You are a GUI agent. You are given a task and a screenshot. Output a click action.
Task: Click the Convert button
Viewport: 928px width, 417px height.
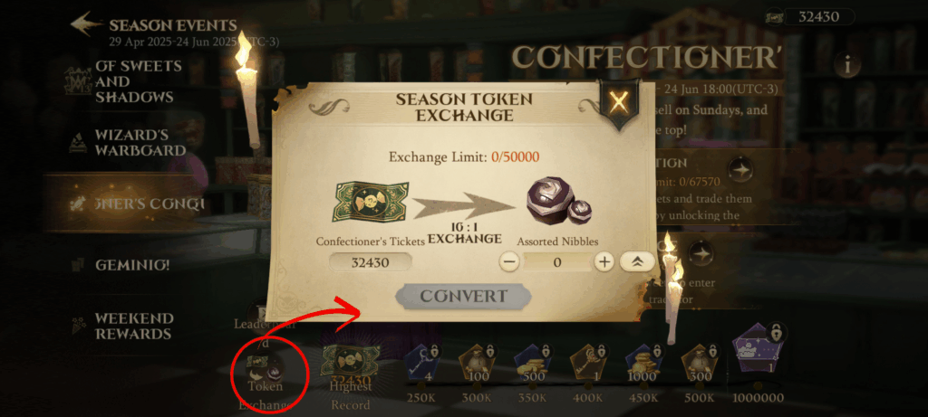463,297
